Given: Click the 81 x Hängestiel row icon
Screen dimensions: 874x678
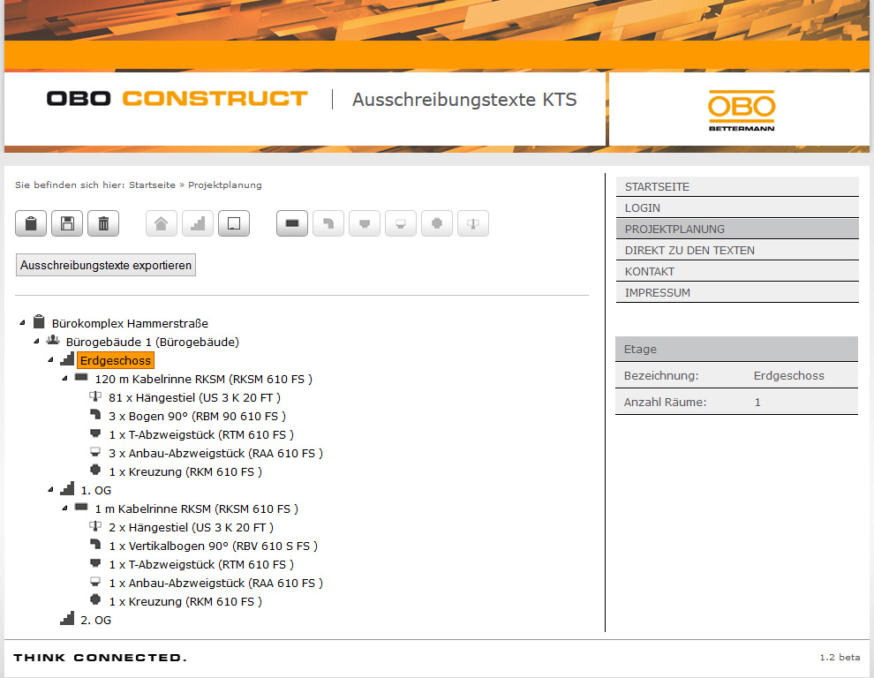Looking at the screenshot, I should 95,396.
